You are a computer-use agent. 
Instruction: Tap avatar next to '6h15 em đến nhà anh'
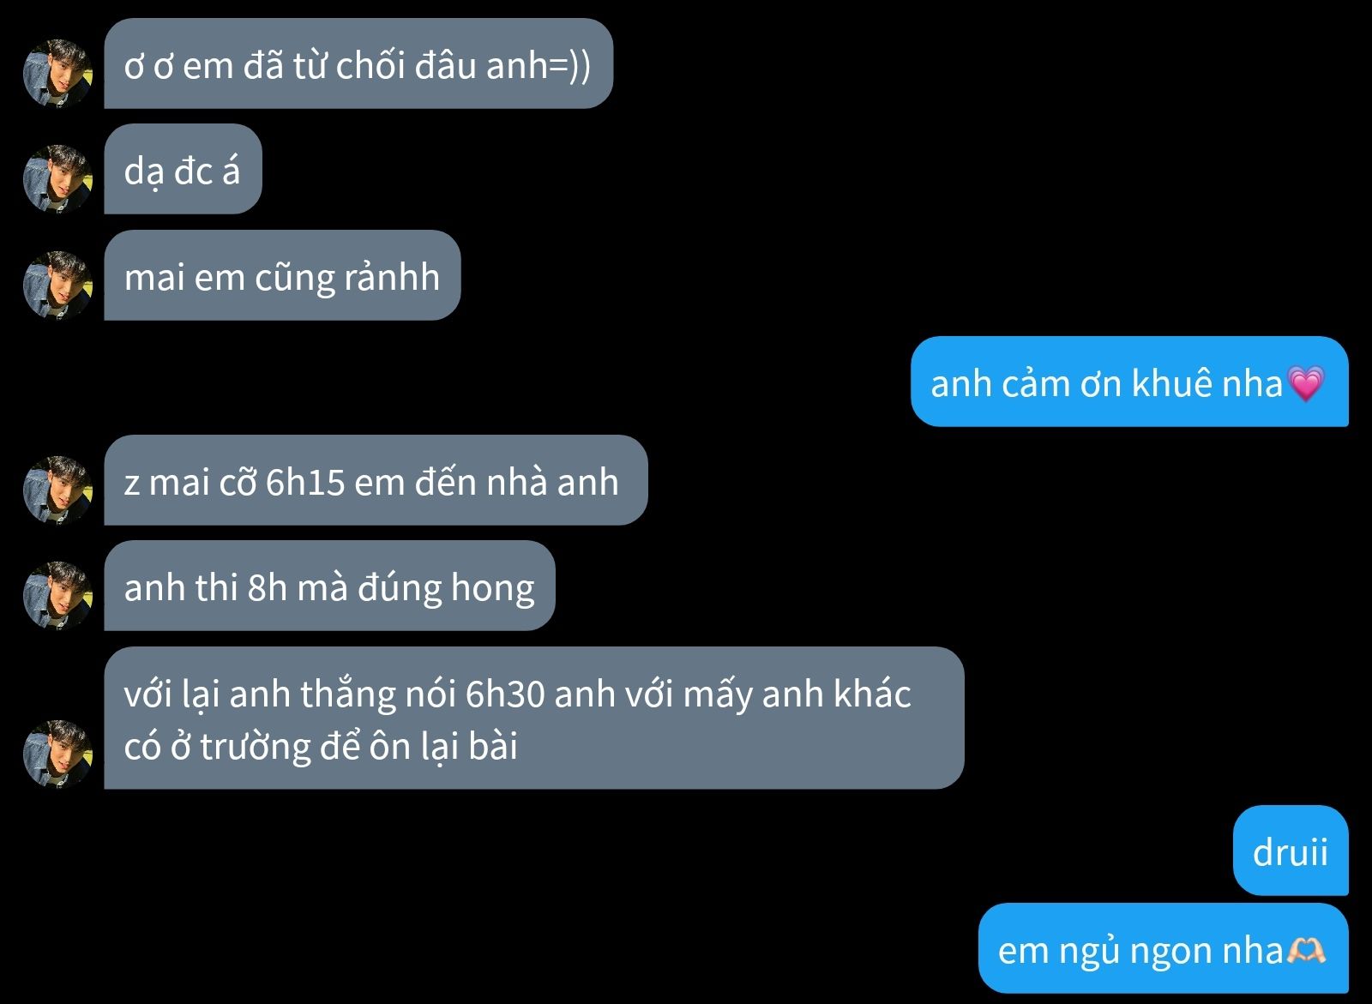point(57,490)
